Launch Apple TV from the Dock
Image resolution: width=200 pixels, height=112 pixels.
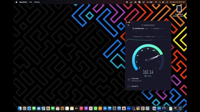coord(76,109)
